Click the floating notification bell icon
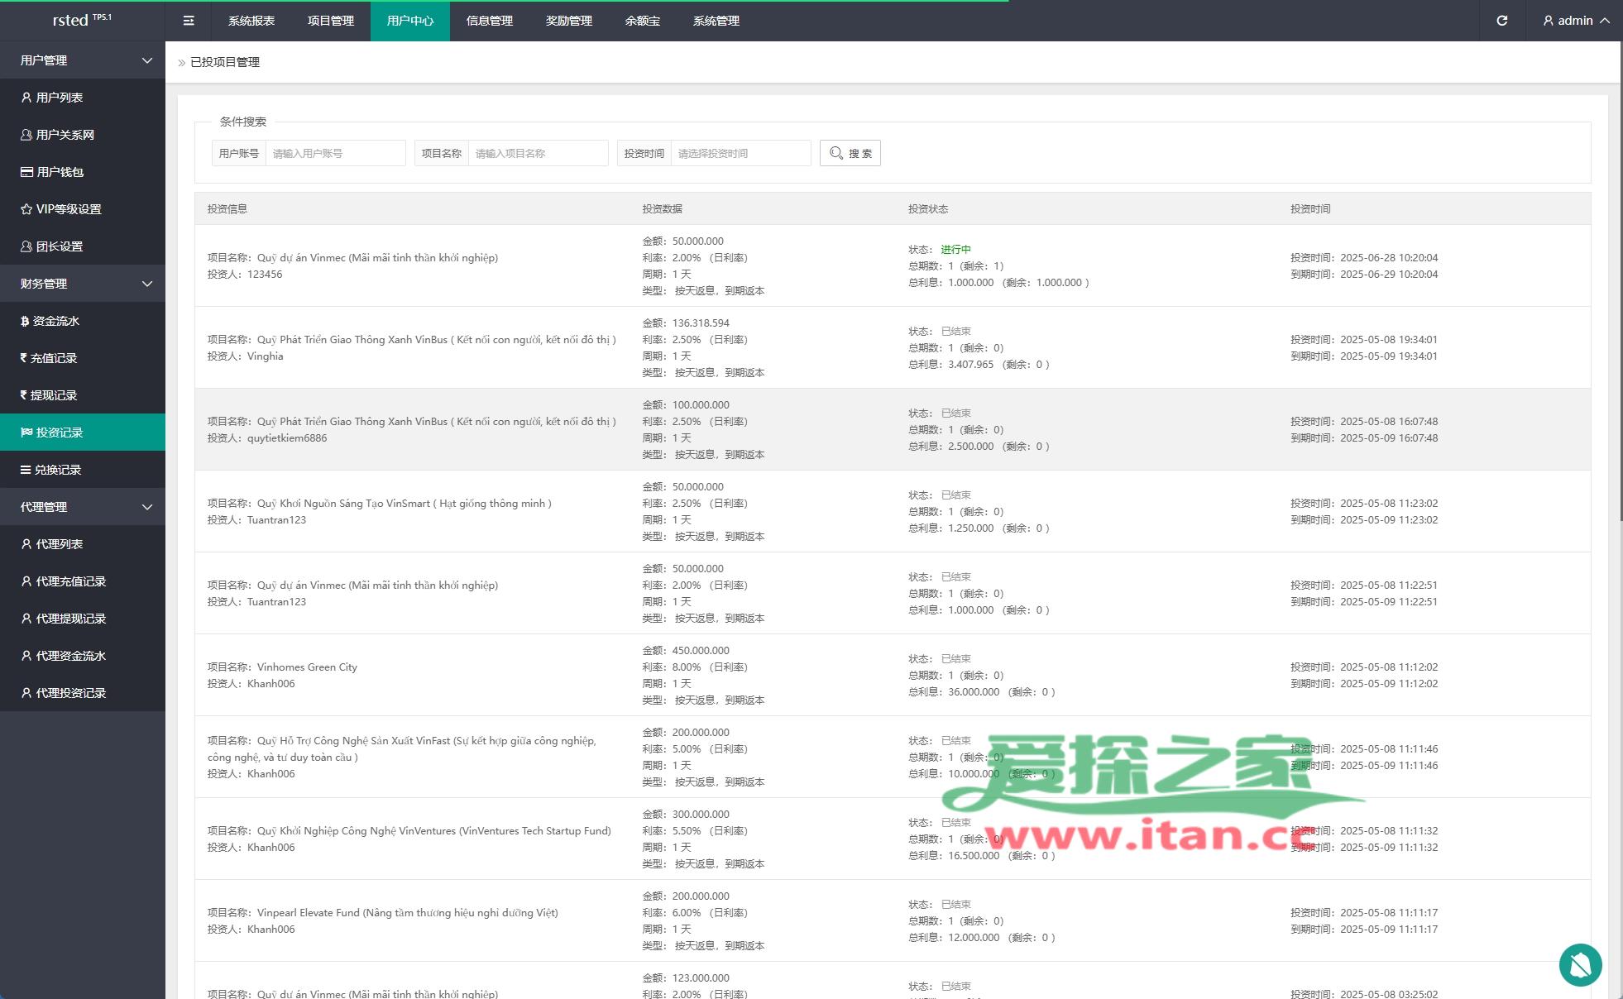Screen dimensions: 1623x999 click(1580, 965)
